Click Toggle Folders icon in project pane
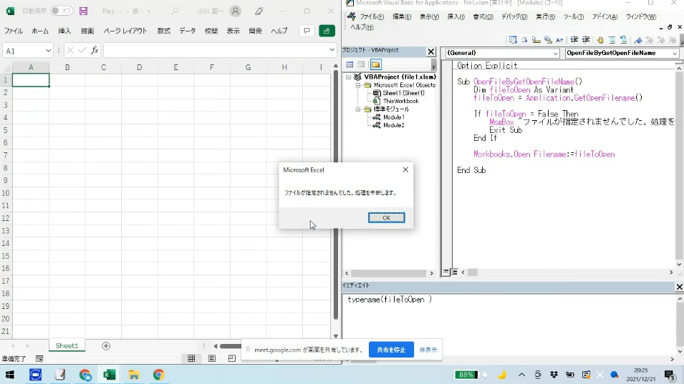The image size is (684, 384). tap(375, 65)
